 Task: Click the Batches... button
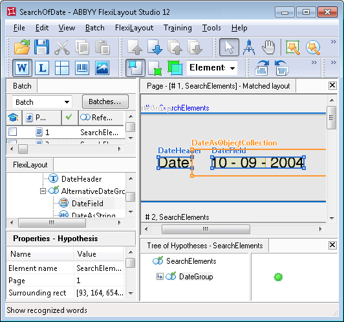click(105, 102)
